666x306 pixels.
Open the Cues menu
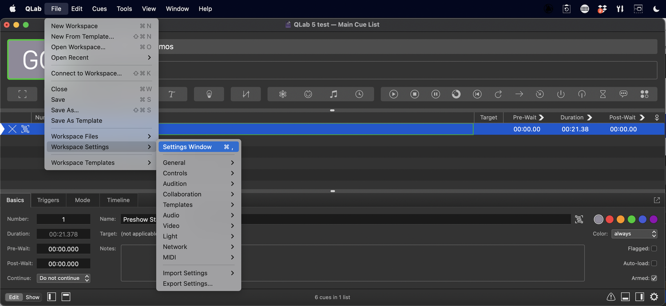[x=99, y=8]
